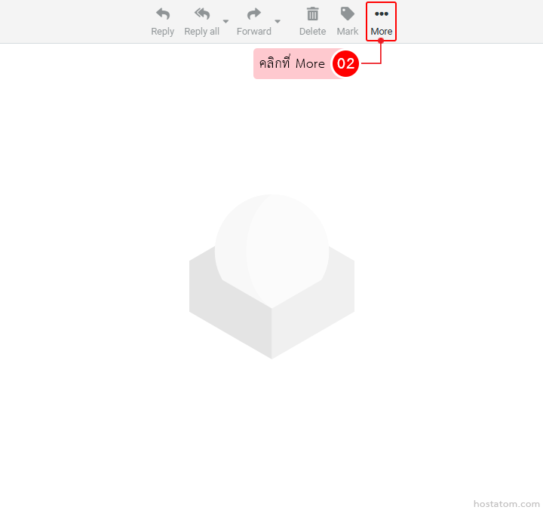Click the Mark tag icon
This screenshot has width=543, height=510.
point(348,14)
